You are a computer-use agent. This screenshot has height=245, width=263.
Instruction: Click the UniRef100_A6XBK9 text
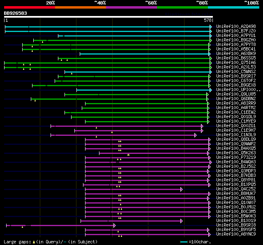(x=236, y=54)
